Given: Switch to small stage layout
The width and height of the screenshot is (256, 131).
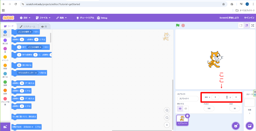Looking at the screenshot, I should (x=241, y=25).
